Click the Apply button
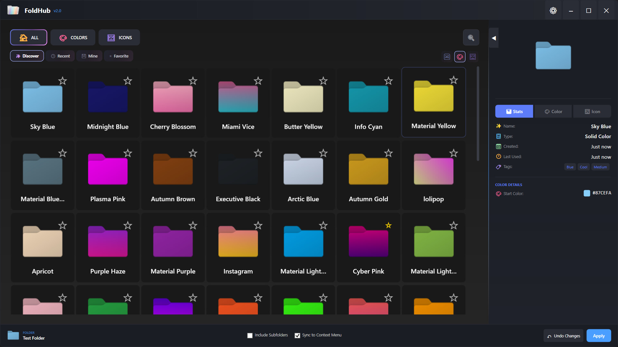618x347 pixels. coord(598,335)
